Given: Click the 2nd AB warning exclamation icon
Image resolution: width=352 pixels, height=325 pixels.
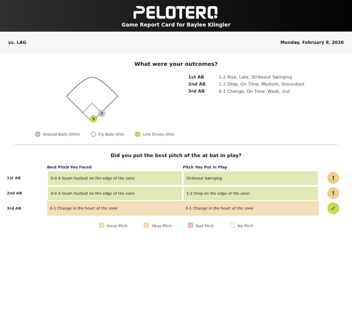Looking at the screenshot, I should tap(333, 193).
